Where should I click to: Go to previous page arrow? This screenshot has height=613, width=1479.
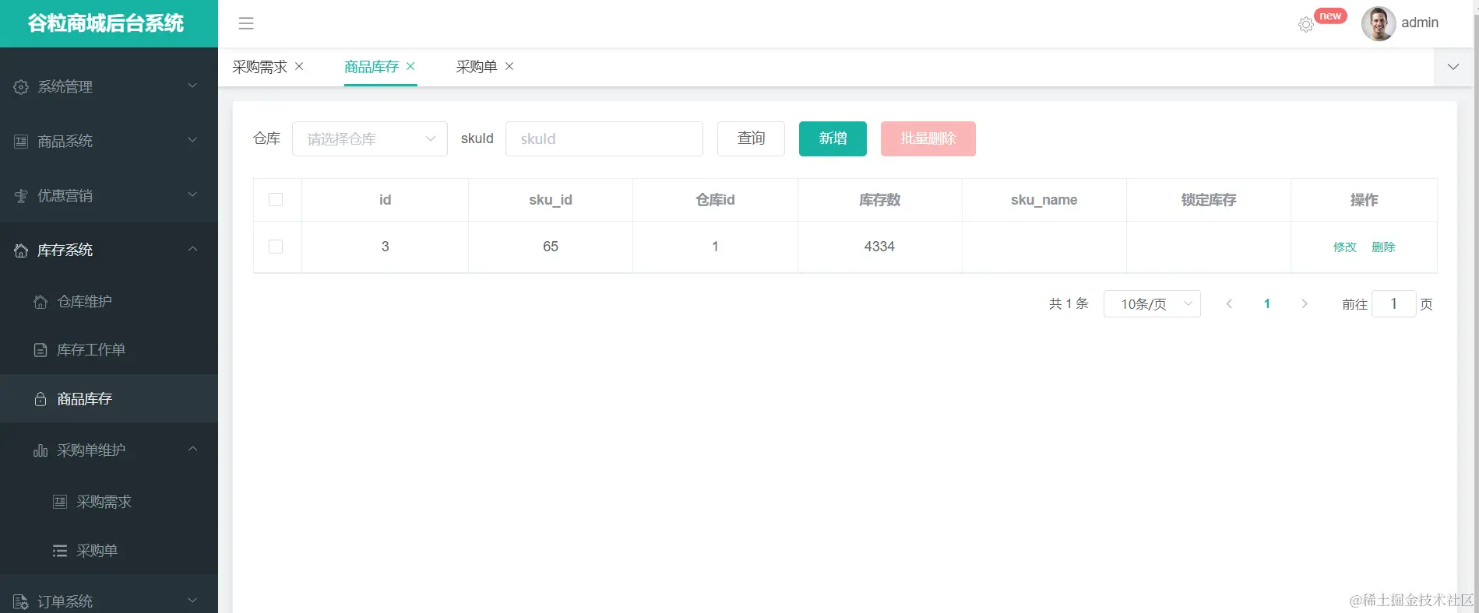[1229, 303]
